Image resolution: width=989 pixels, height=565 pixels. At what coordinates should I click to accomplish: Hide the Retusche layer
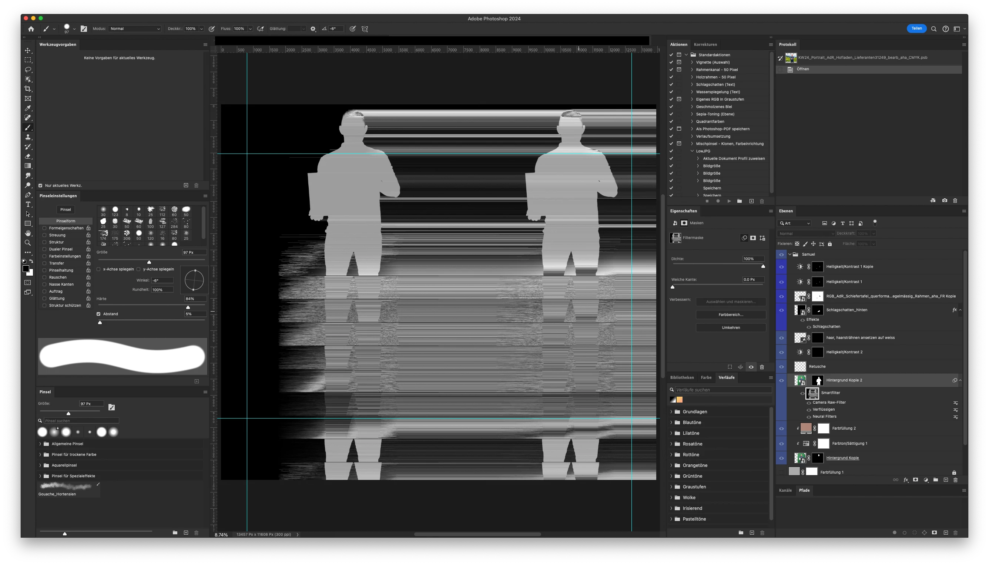point(781,367)
